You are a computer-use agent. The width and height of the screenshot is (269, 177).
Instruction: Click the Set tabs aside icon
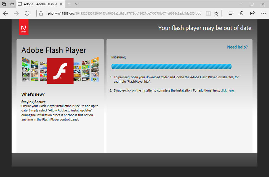coord(12,4)
